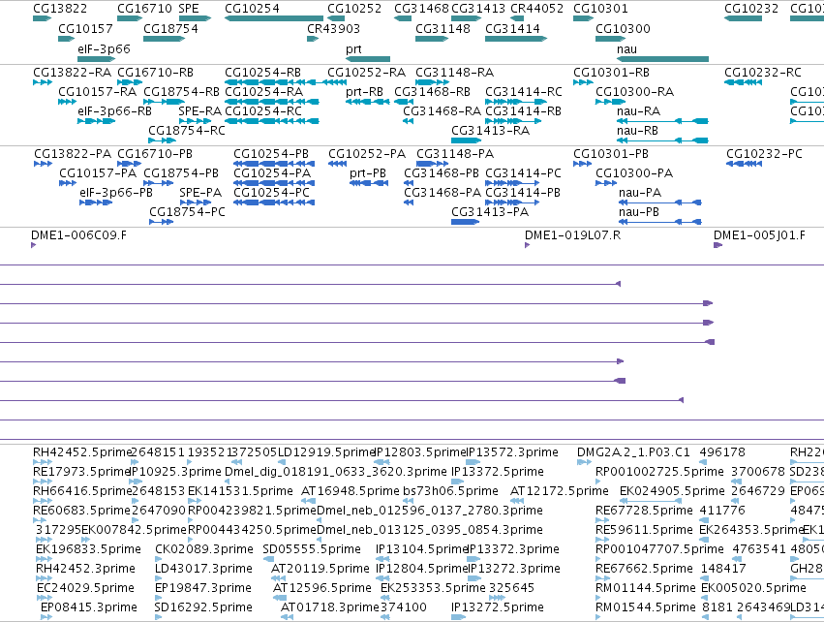The image size is (824, 622).
Task: Click the CG31413 gene label
Action: click(x=478, y=9)
